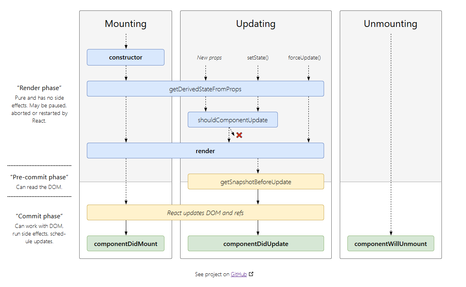Click the Updating column heading
Viewport: 466px width, 287px height.
click(256, 24)
